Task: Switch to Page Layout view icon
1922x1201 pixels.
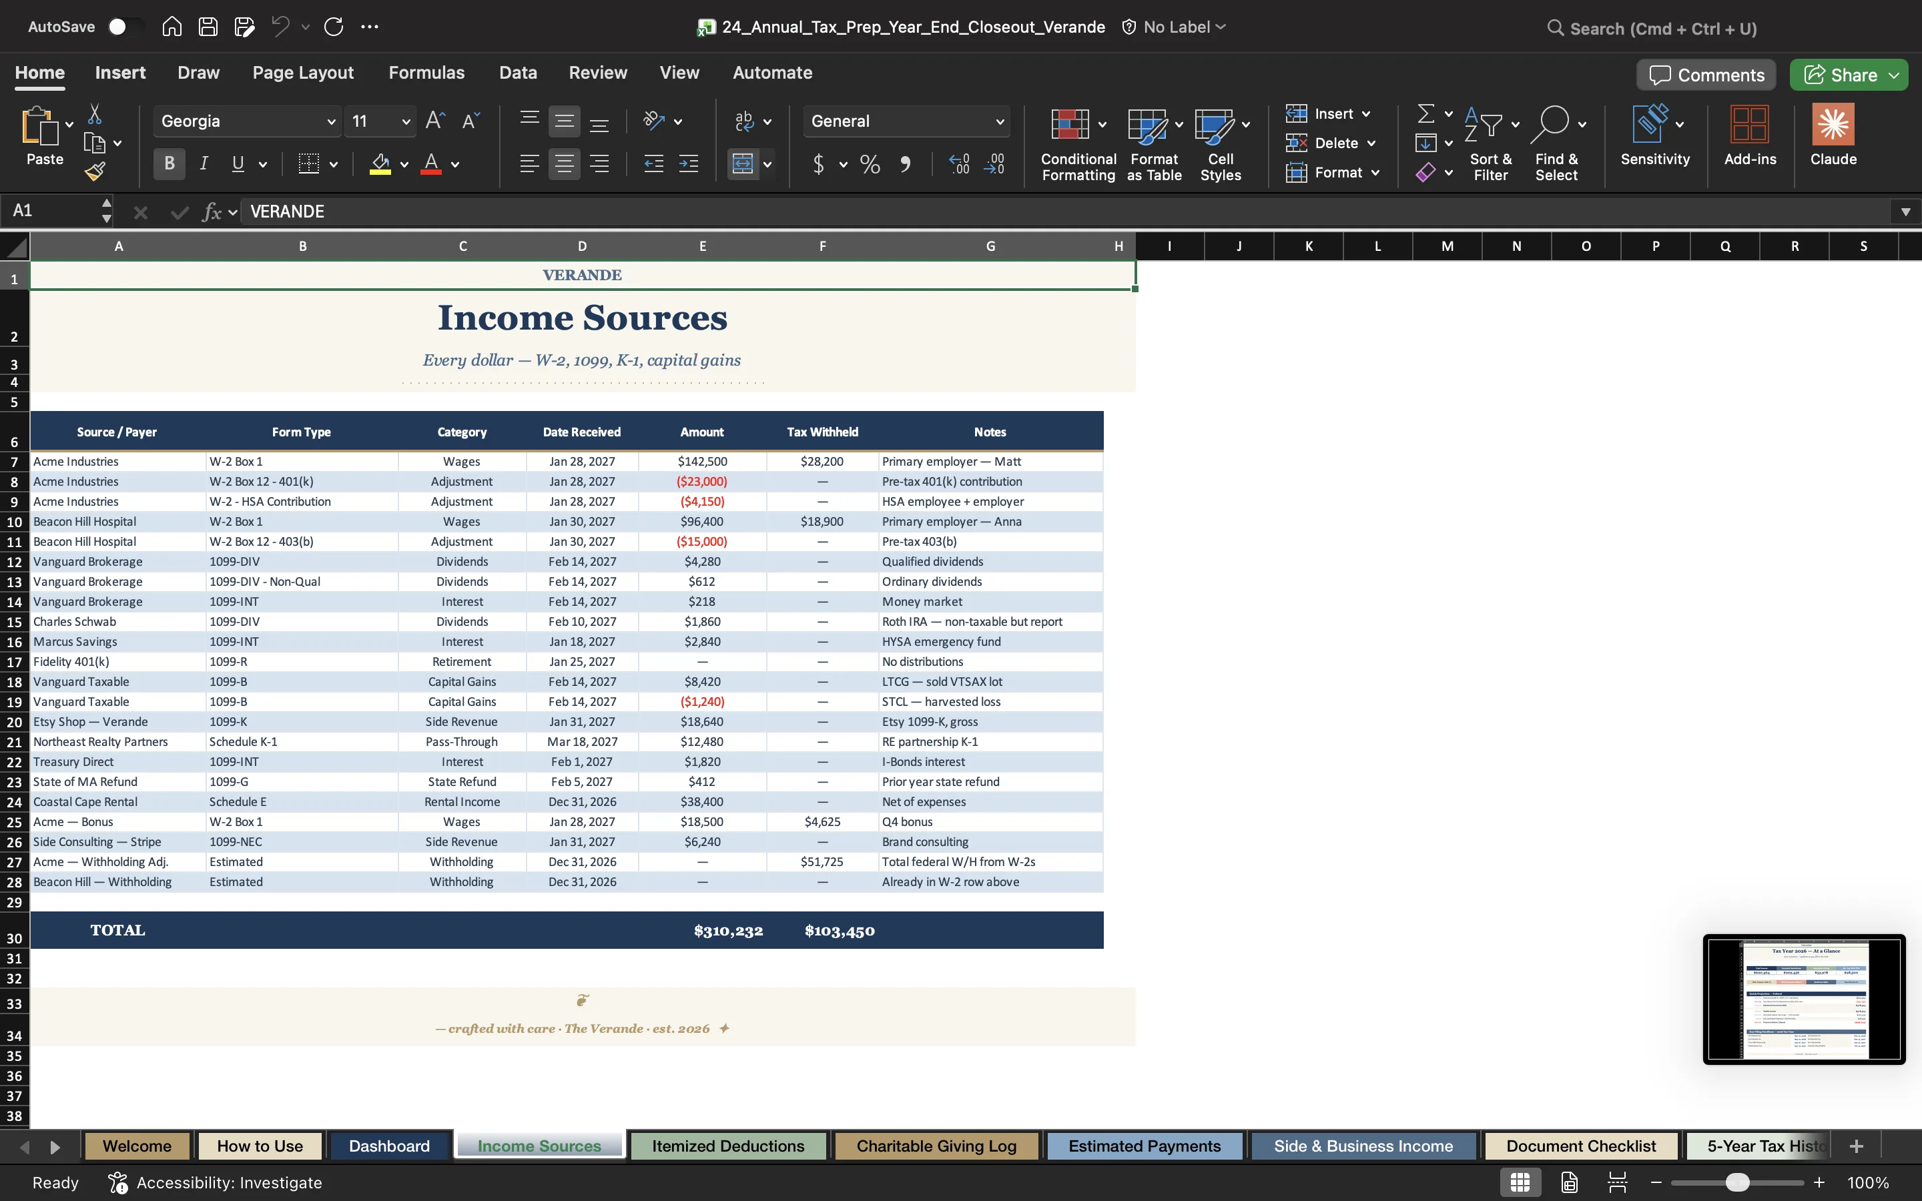Action: click(1570, 1182)
